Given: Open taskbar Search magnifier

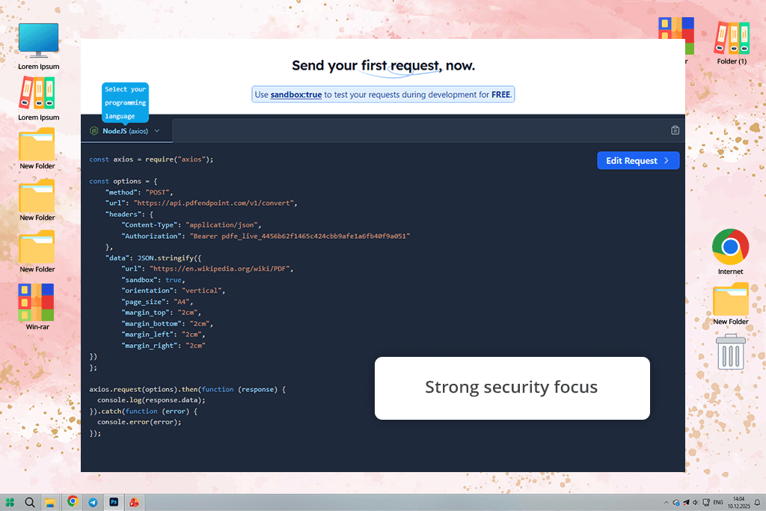Looking at the screenshot, I should pyautogui.click(x=30, y=502).
